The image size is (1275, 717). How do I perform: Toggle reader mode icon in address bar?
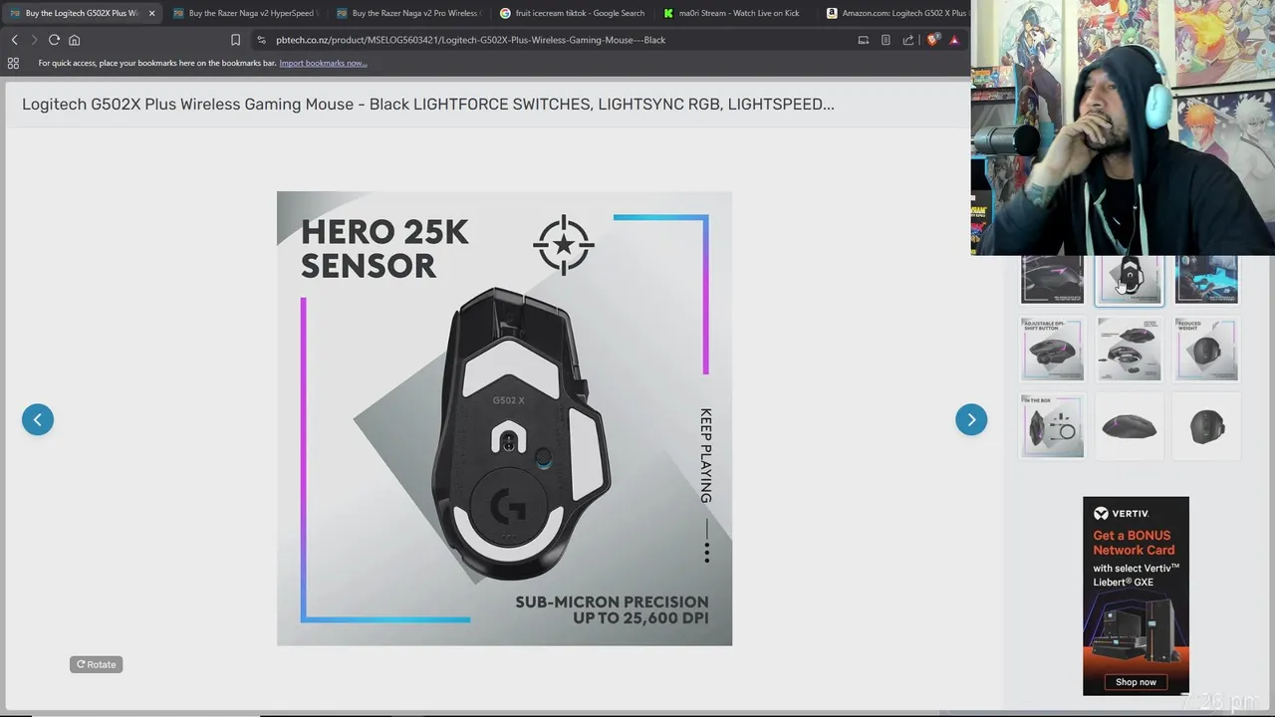pos(886,40)
